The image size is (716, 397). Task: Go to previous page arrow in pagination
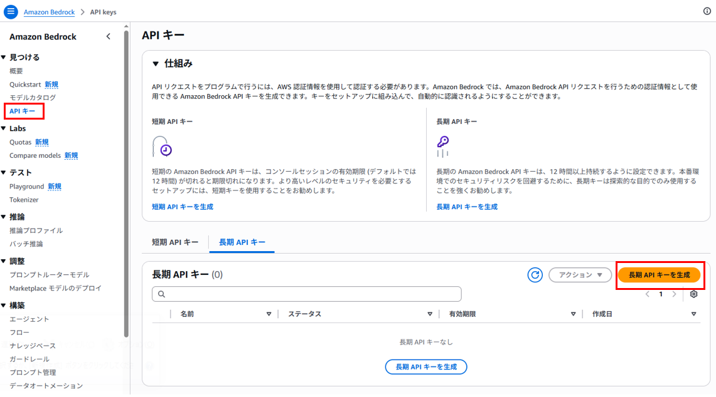(x=648, y=294)
